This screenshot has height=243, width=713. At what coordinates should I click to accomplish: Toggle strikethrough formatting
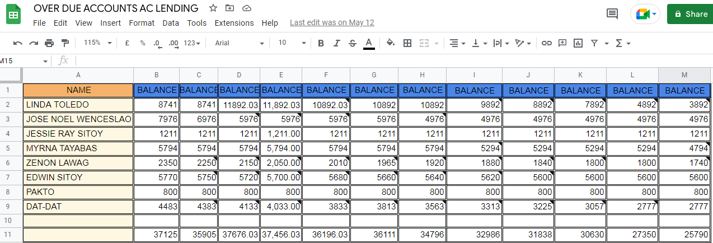point(352,43)
